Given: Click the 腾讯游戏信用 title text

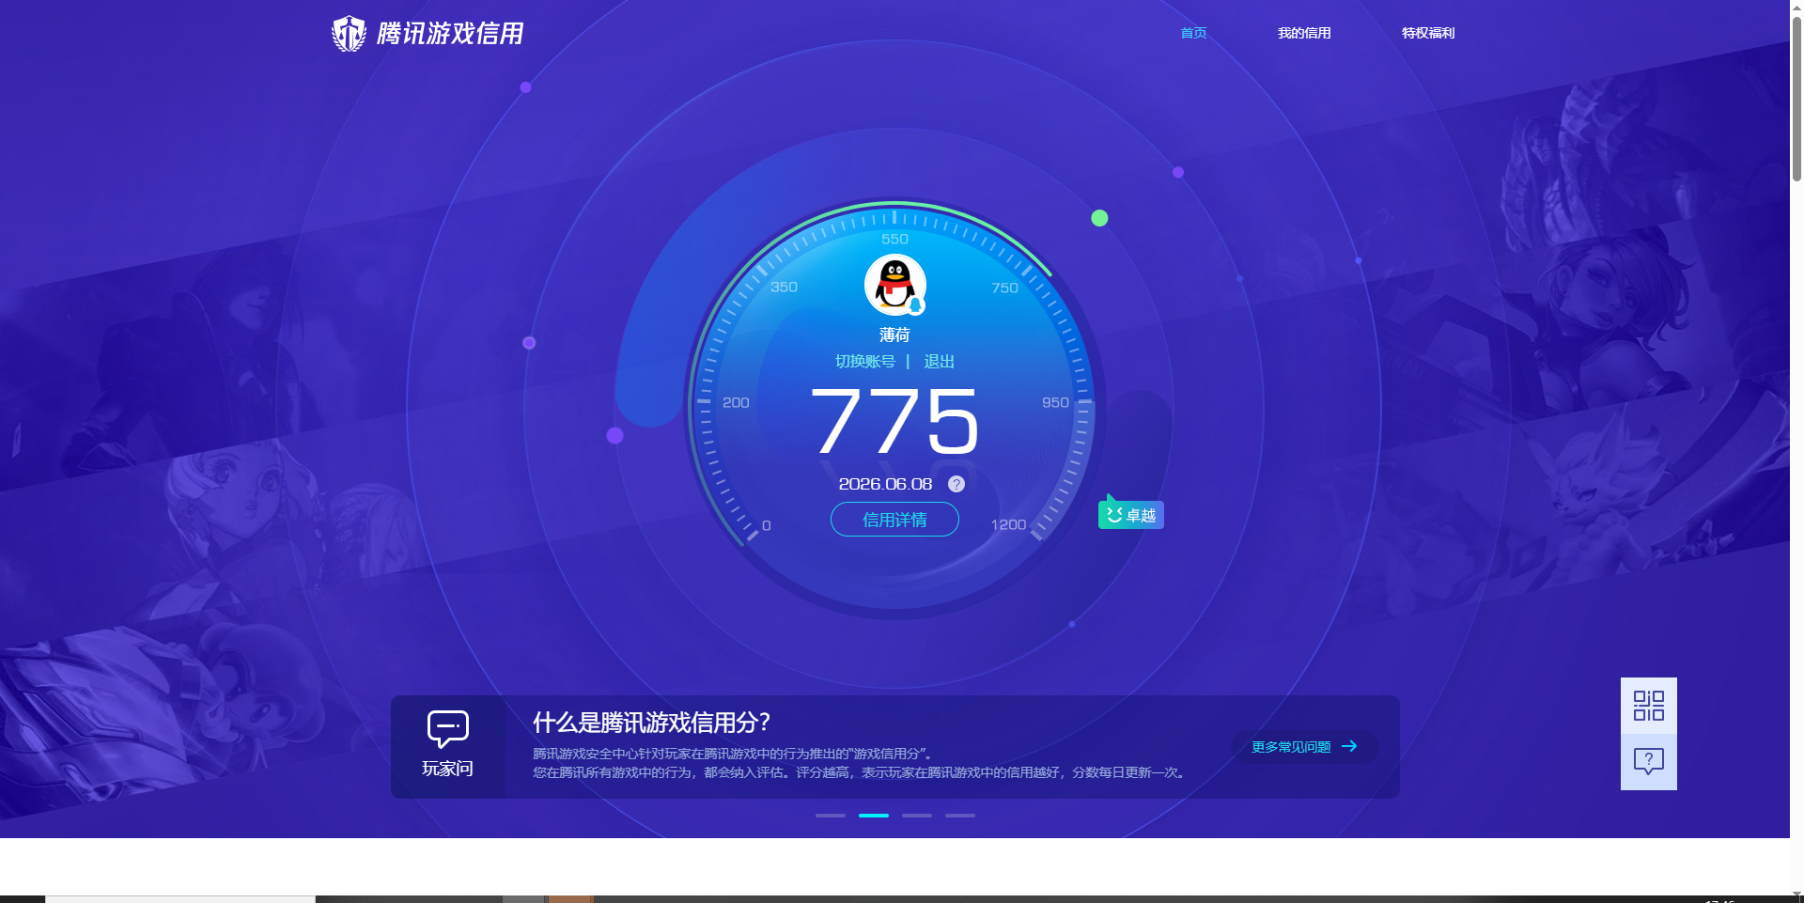Looking at the screenshot, I should pyautogui.click(x=450, y=34).
